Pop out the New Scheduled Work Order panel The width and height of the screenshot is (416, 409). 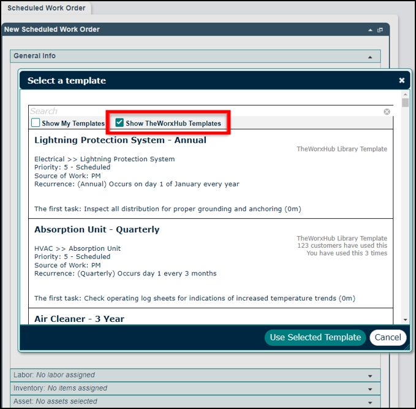[x=380, y=30]
